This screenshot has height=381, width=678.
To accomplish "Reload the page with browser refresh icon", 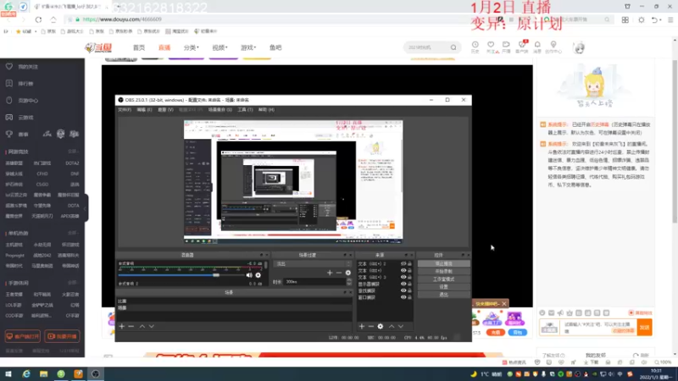I will coord(38,19).
